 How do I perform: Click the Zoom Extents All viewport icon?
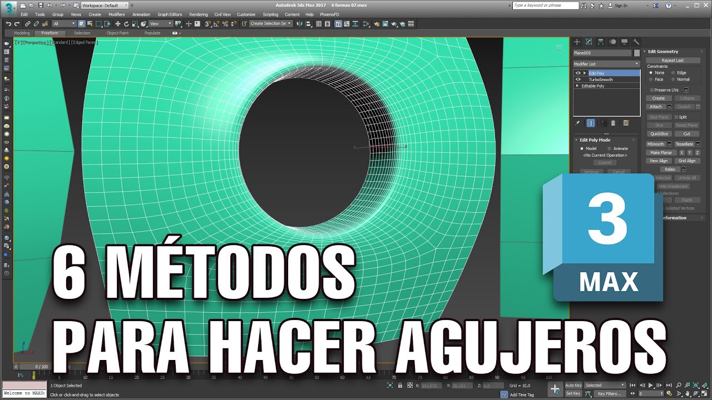coord(705,384)
